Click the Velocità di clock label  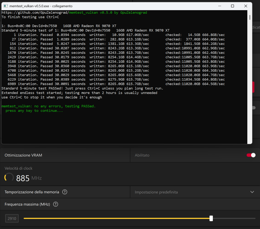(x=18, y=168)
